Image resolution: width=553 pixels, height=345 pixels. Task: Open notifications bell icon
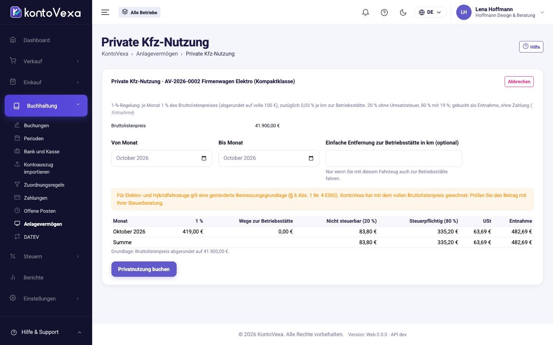click(366, 12)
